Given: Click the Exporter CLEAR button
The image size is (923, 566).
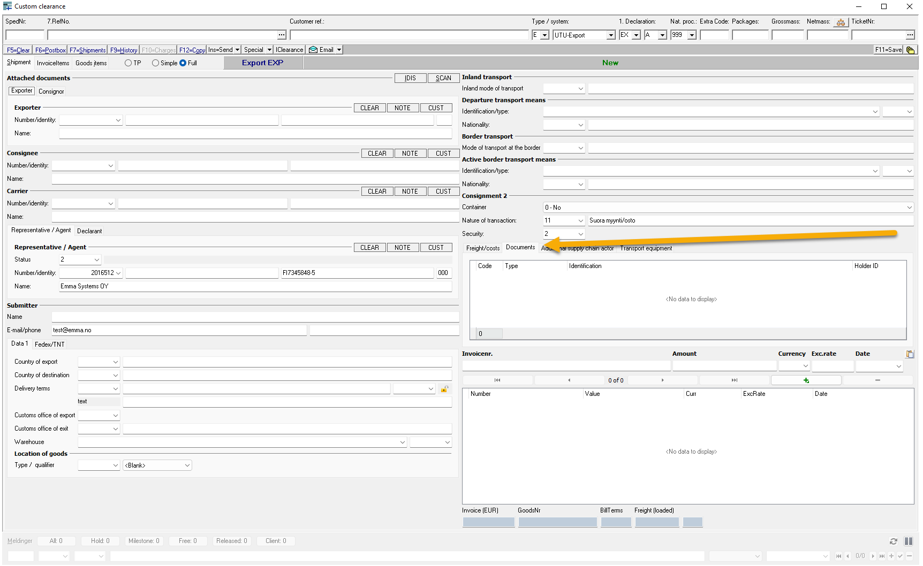Looking at the screenshot, I should tap(369, 108).
